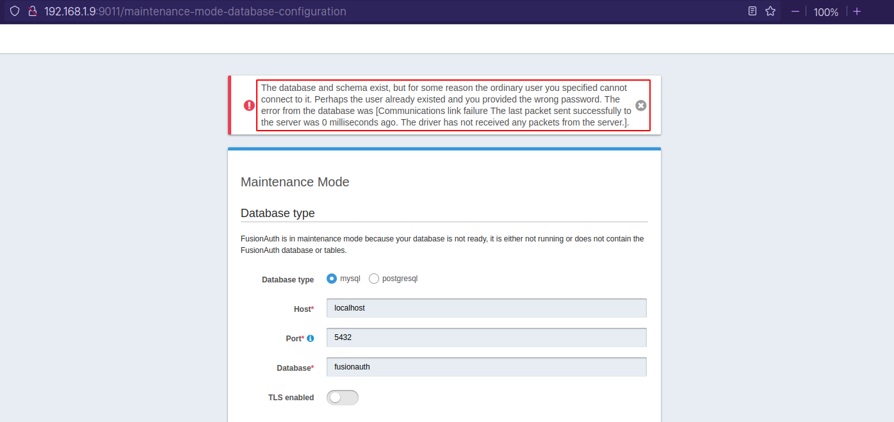The height and width of the screenshot is (422, 894).
Task: Select the mysql database type
Action: point(332,279)
